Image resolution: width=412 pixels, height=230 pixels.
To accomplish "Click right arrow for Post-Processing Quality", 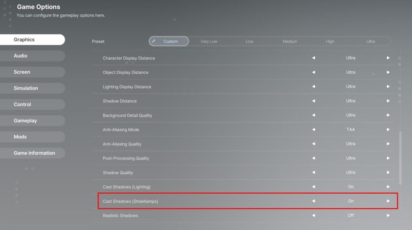I will tap(388, 158).
